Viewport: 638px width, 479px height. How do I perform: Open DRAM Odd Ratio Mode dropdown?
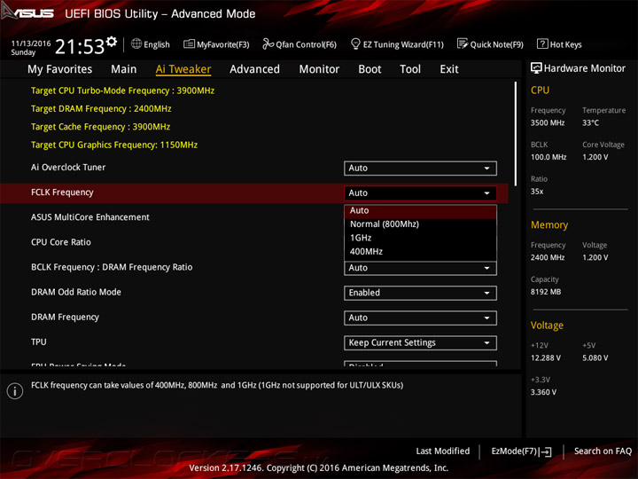[420, 293]
